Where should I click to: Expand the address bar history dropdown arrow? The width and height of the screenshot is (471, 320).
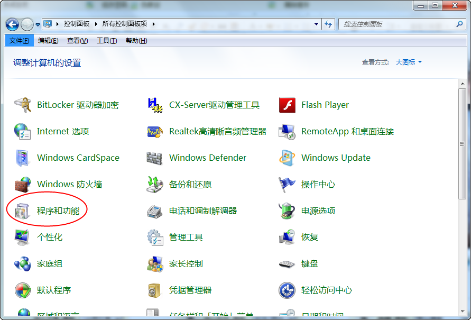click(316, 24)
